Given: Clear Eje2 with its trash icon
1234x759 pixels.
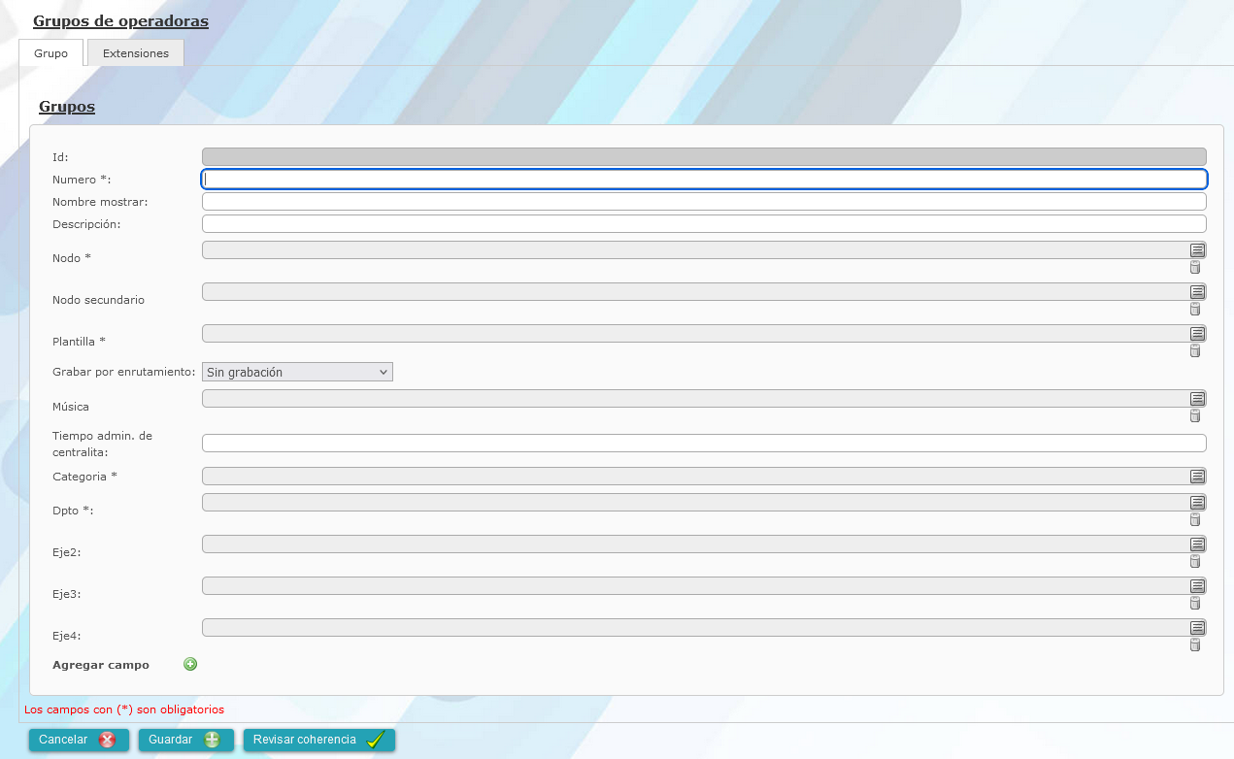Looking at the screenshot, I should [x=1195, y=561].
